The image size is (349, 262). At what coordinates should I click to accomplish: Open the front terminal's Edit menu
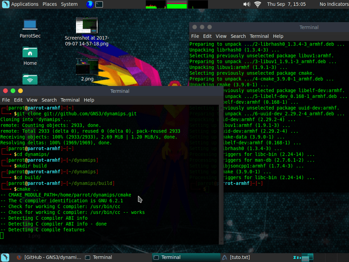[18, 100]
